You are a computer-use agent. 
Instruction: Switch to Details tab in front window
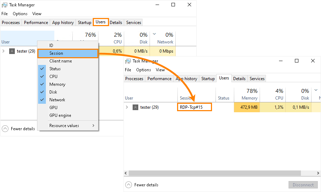(239, 79)
